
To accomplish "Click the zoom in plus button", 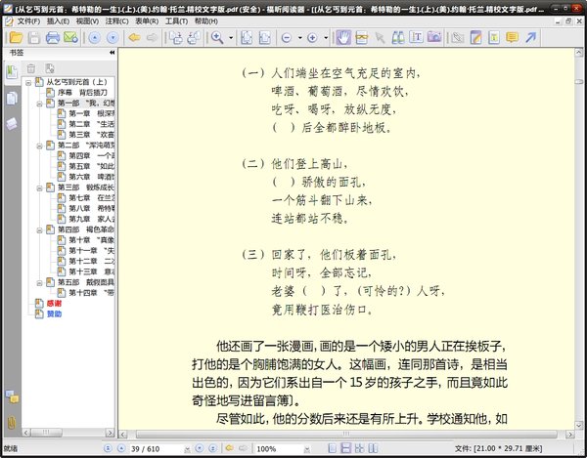I will click(312, 38).
